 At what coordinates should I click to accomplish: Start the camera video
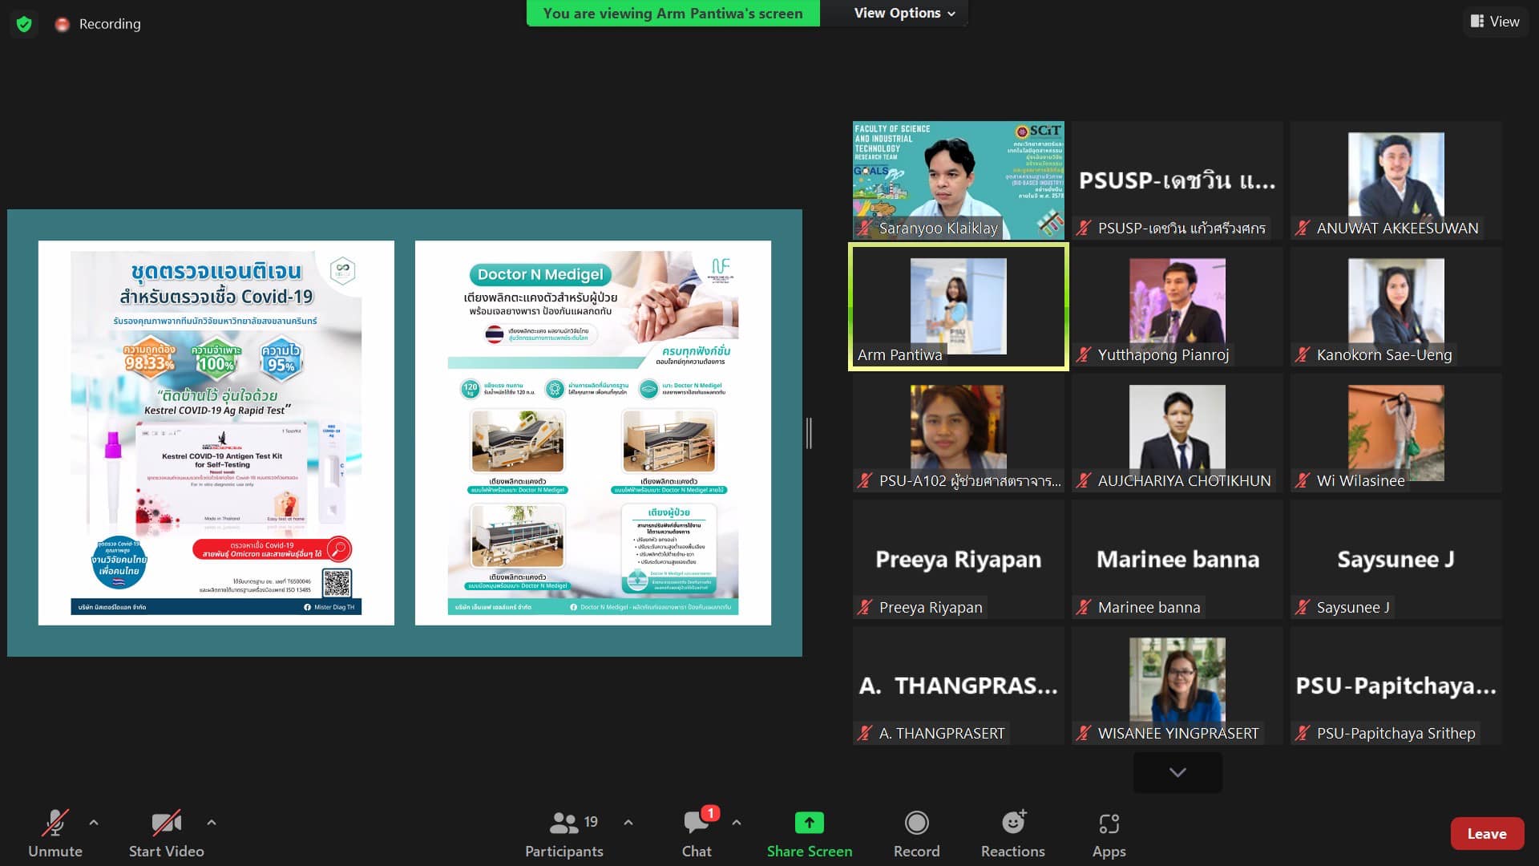[x=166, y=833]
